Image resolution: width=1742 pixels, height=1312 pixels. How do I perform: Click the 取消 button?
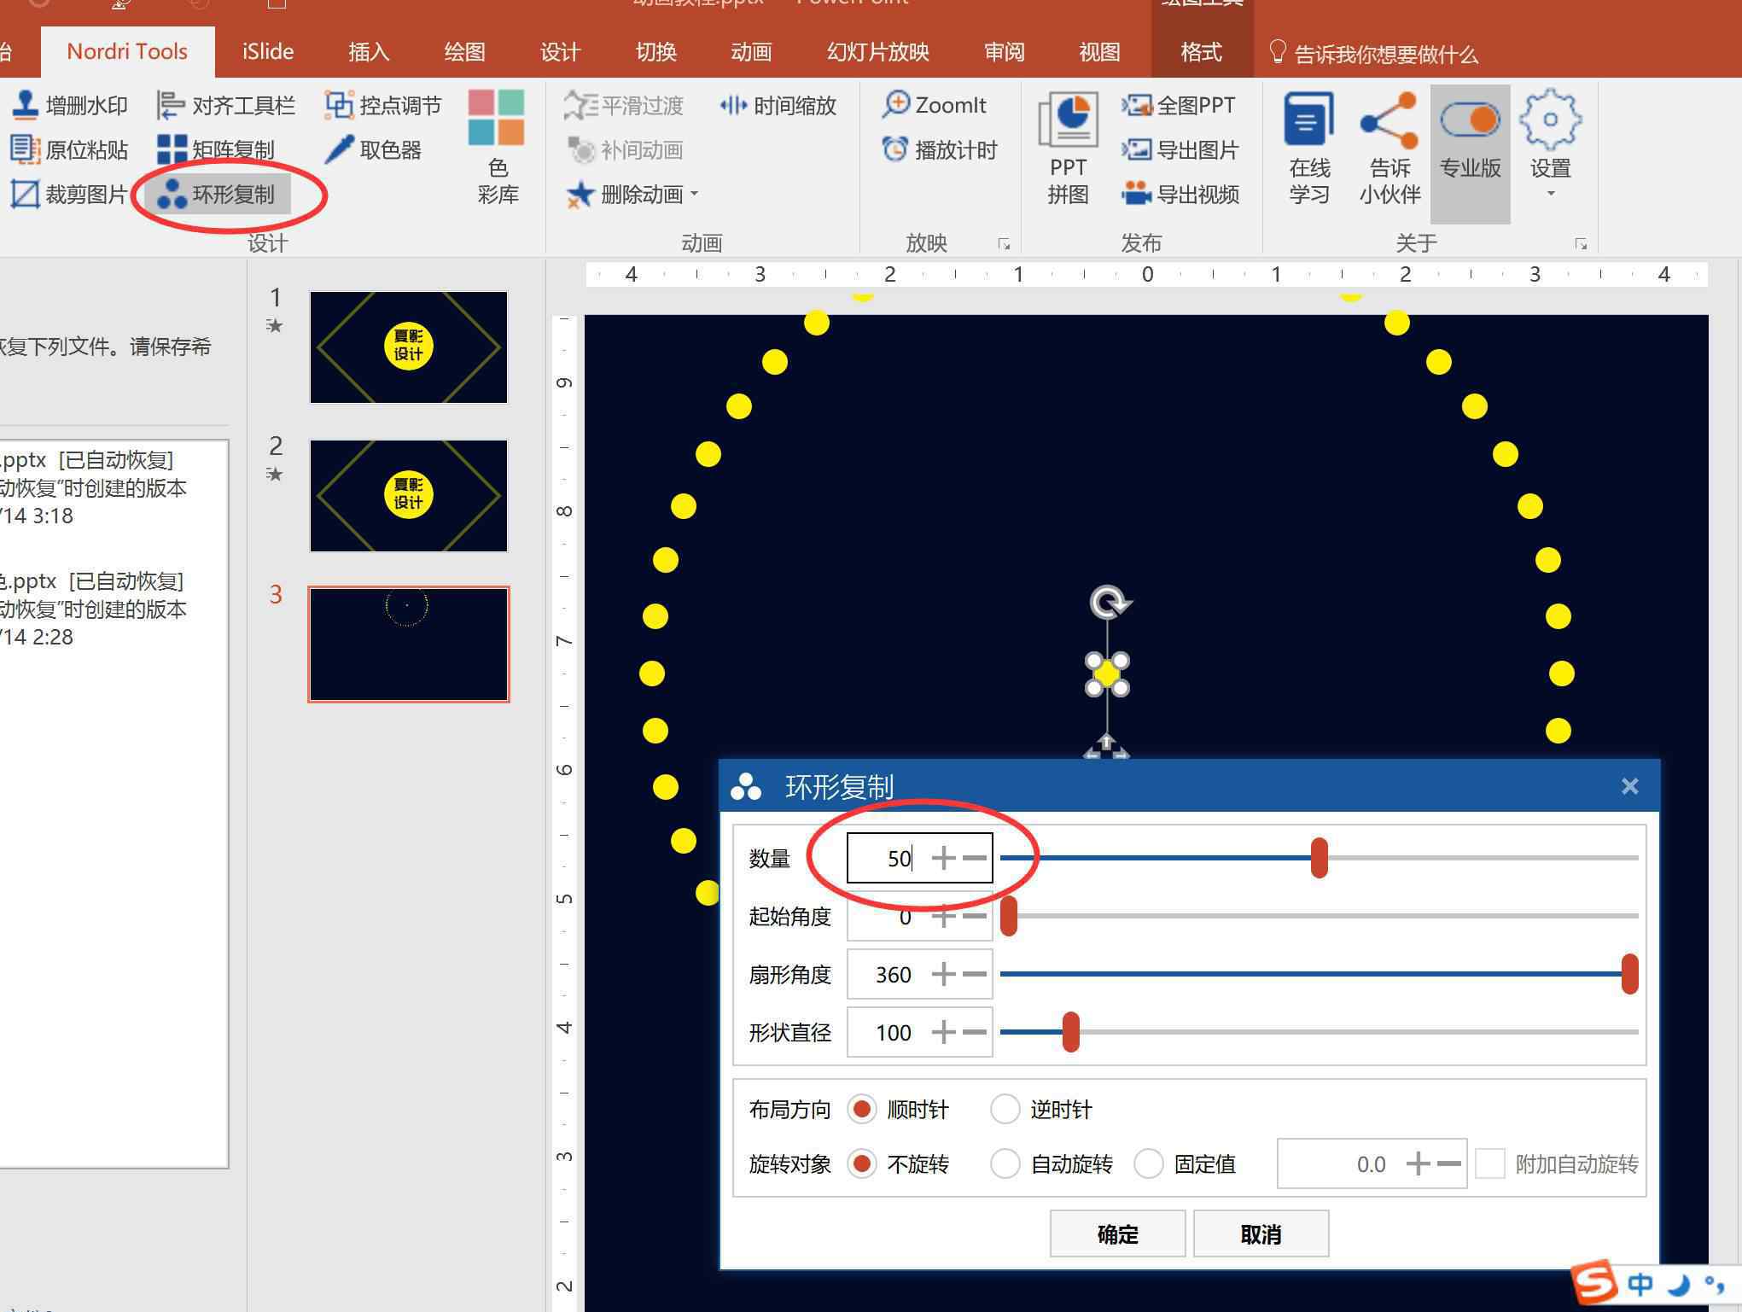pyautogui.click(x=1260, y=1233)
